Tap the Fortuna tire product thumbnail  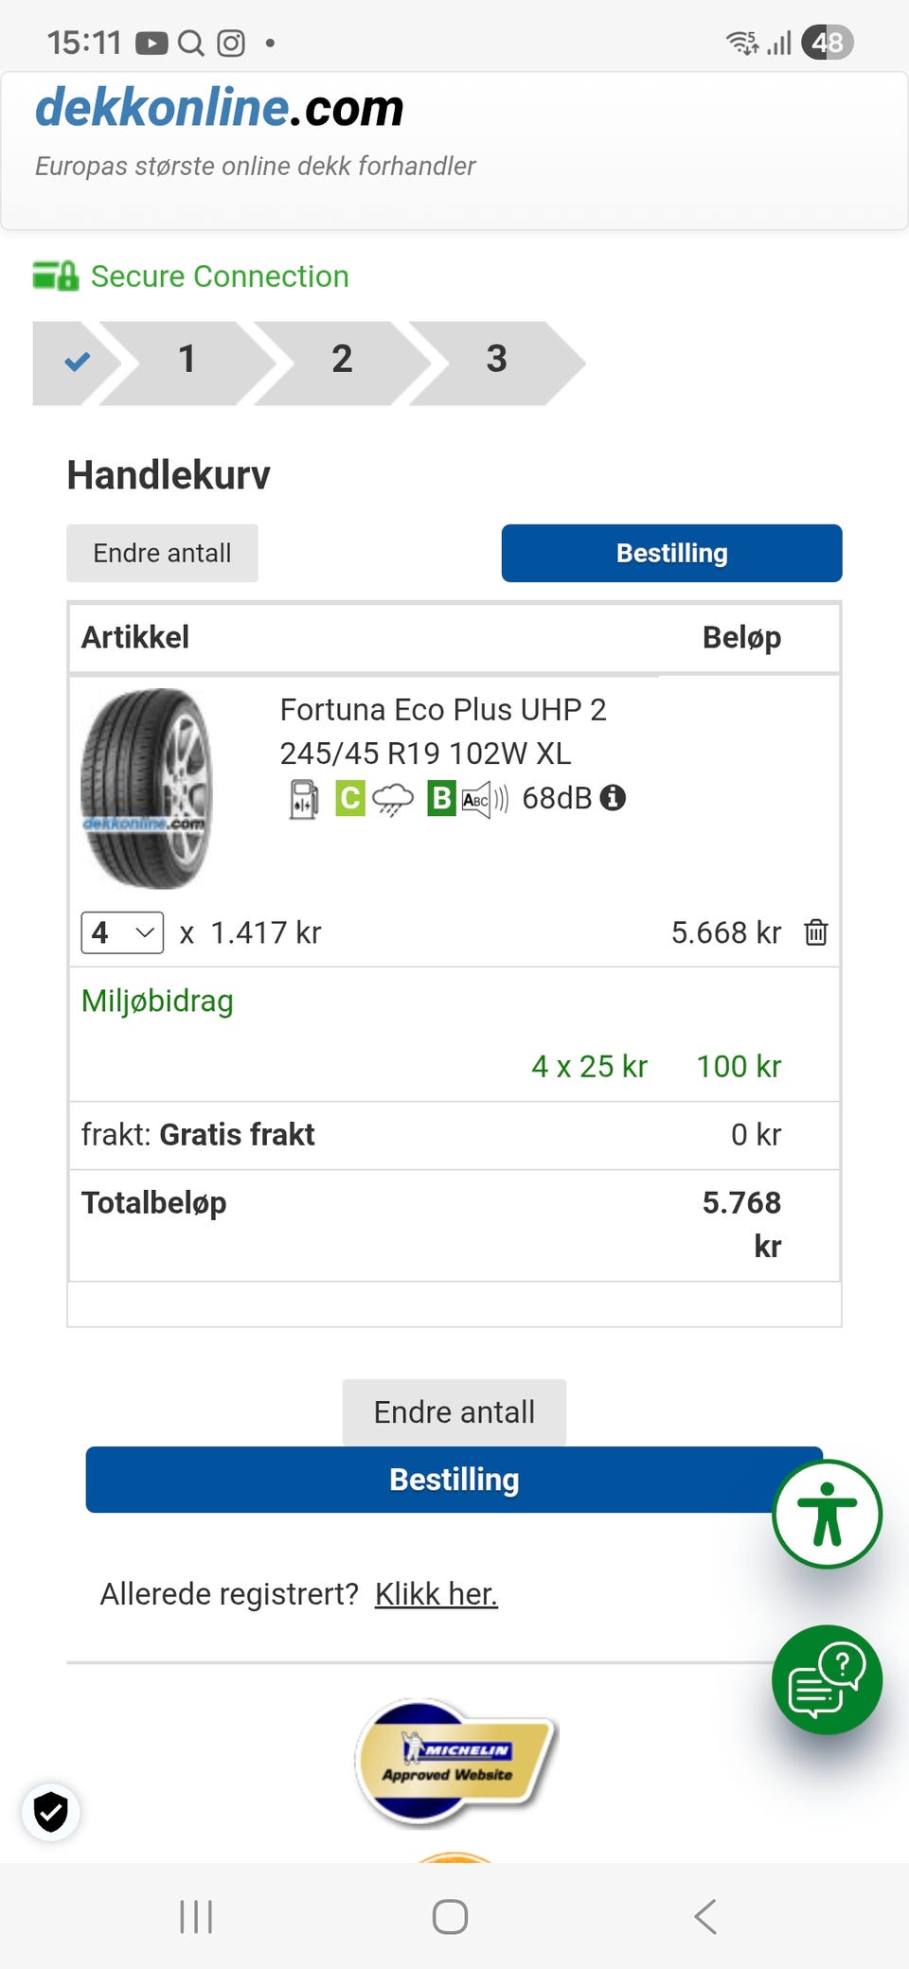(x=147, y=789)
